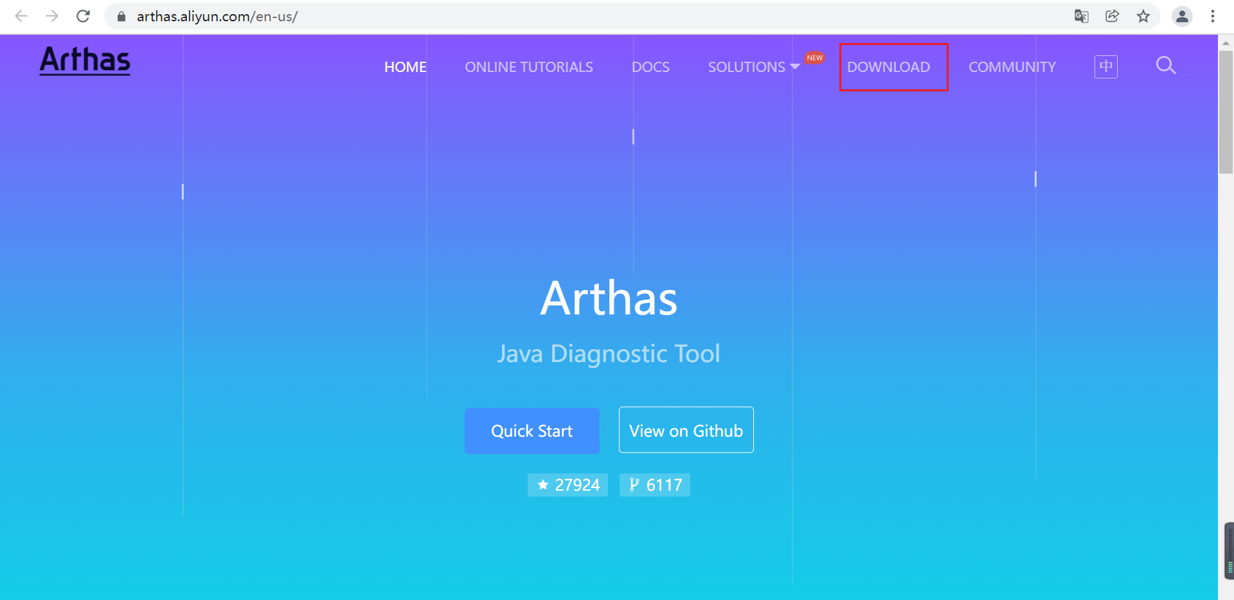Bookmark this page with the star icon
This screenshot has width=1234, height=600.
click(x=1144, y=17)
